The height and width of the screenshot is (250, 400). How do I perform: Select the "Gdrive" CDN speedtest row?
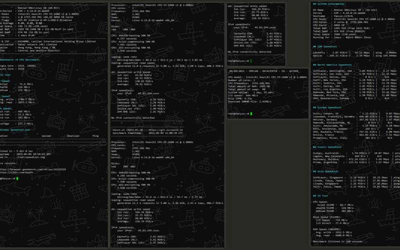coord(355,55)
